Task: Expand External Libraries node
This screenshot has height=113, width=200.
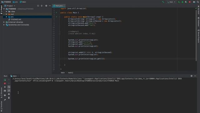Action: [x=4, y=22]
